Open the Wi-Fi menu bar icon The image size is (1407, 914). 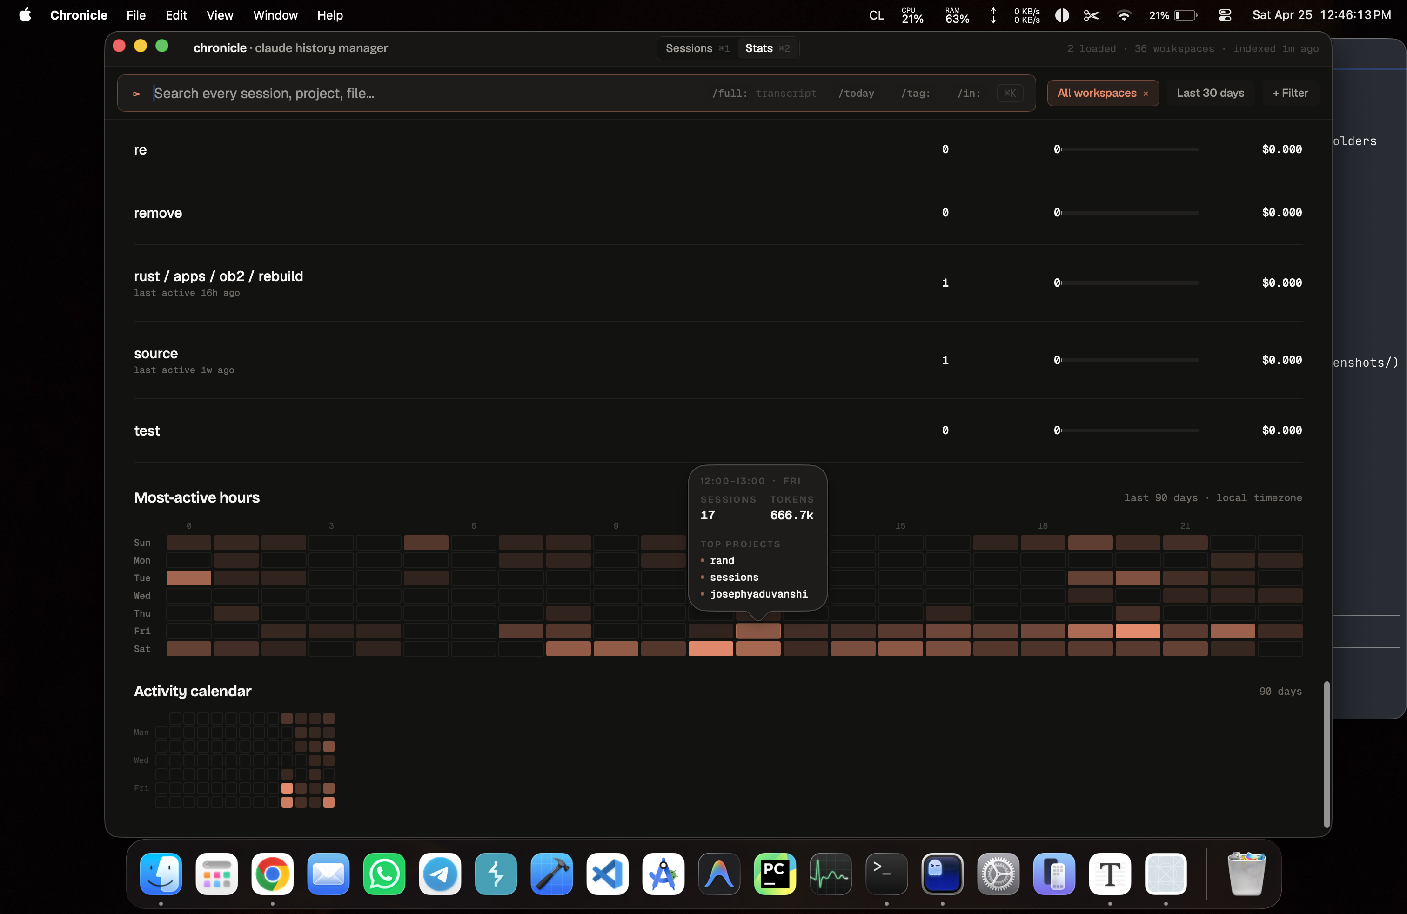pos(1123,15)
